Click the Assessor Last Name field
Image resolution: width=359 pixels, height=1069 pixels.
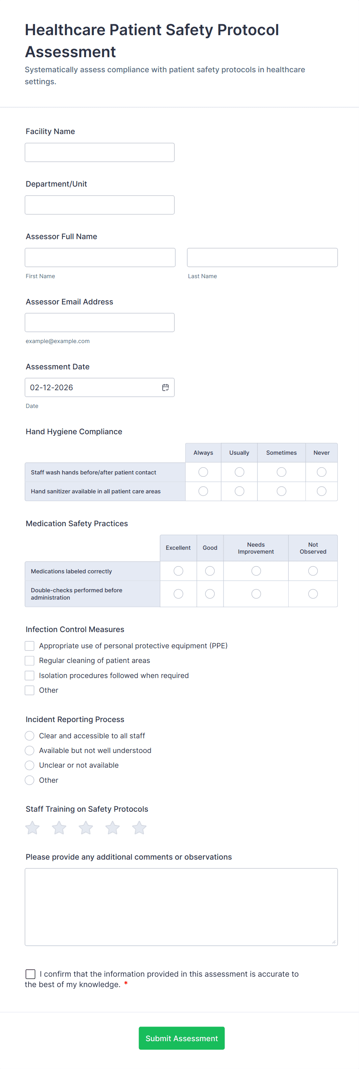[262, 257]
